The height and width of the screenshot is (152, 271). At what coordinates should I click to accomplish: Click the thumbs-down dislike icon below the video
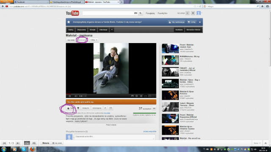[78, 108]
